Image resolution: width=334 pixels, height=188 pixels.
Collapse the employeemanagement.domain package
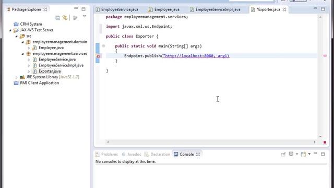click(x=22, y=42)
